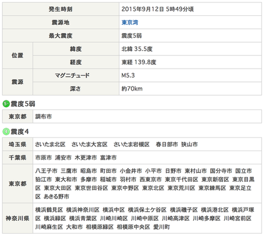This screenshot has height=237, width=264.
Task: Select さいたま北区 in the Saitama row
Action: point(50,144)
